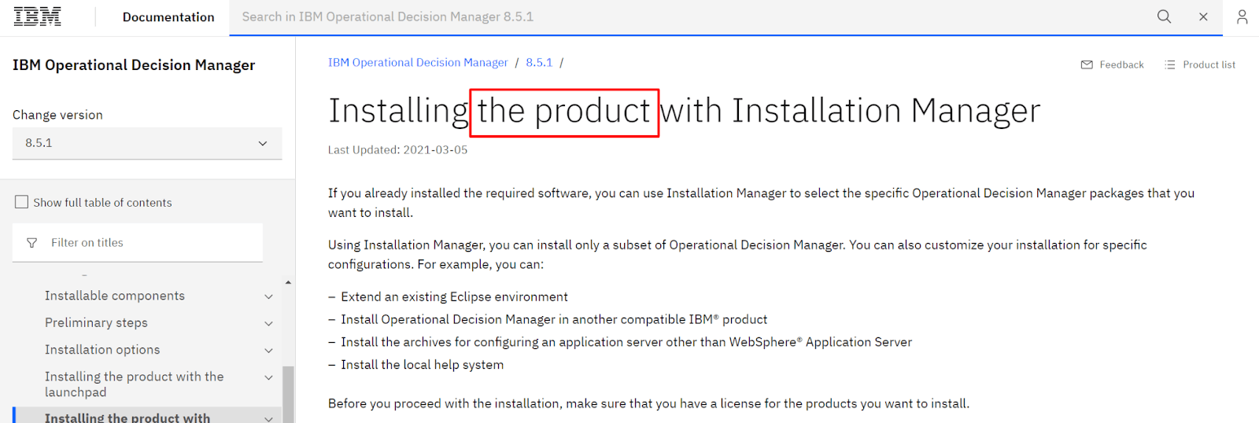The height and width of the screenshot is (423, 1259).
Task: Expand the Installable components section
Action: click(268, 296)
